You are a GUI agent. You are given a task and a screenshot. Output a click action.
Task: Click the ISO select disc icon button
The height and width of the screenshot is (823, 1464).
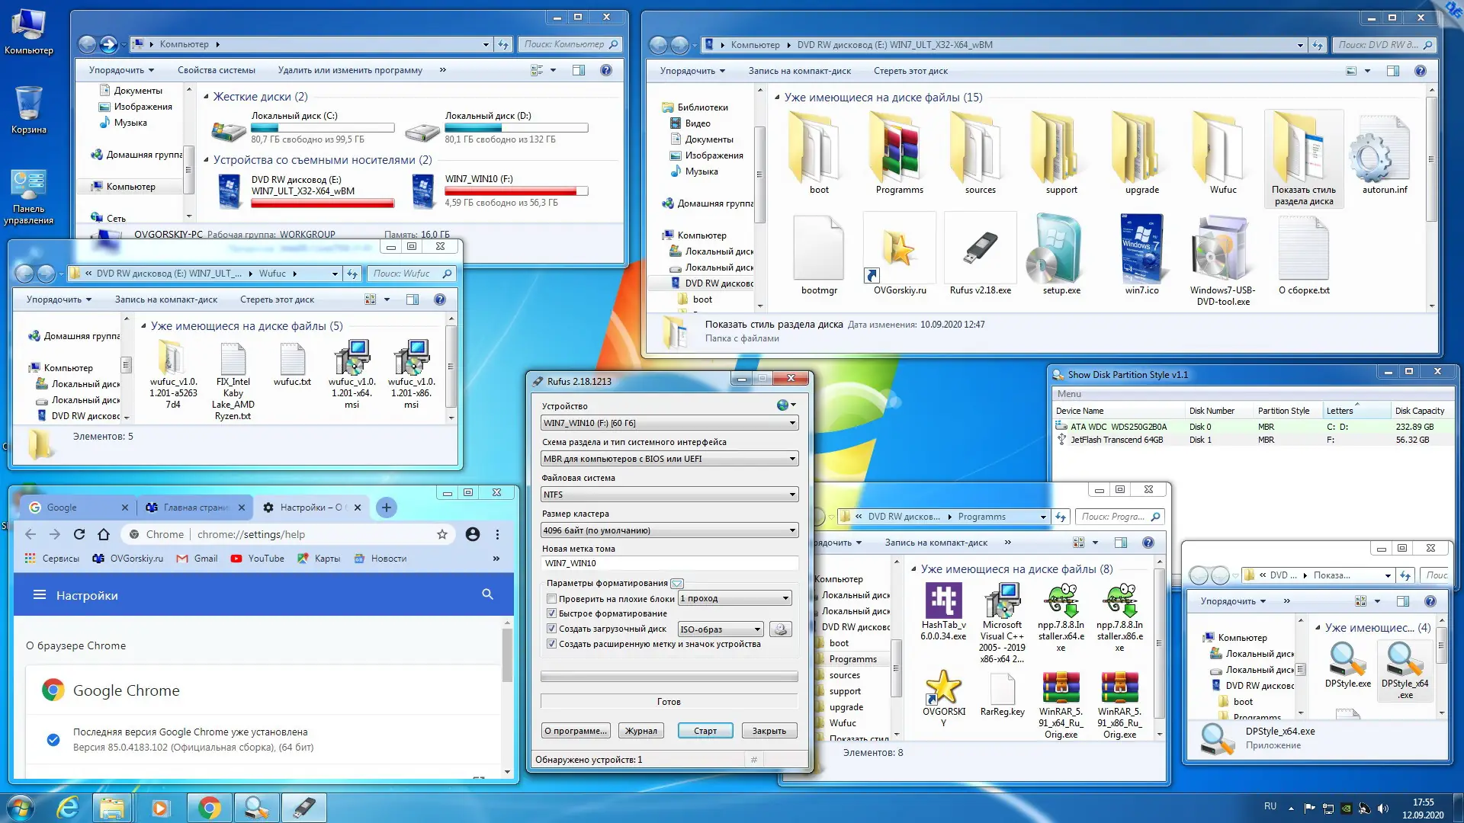click(779, 629)
